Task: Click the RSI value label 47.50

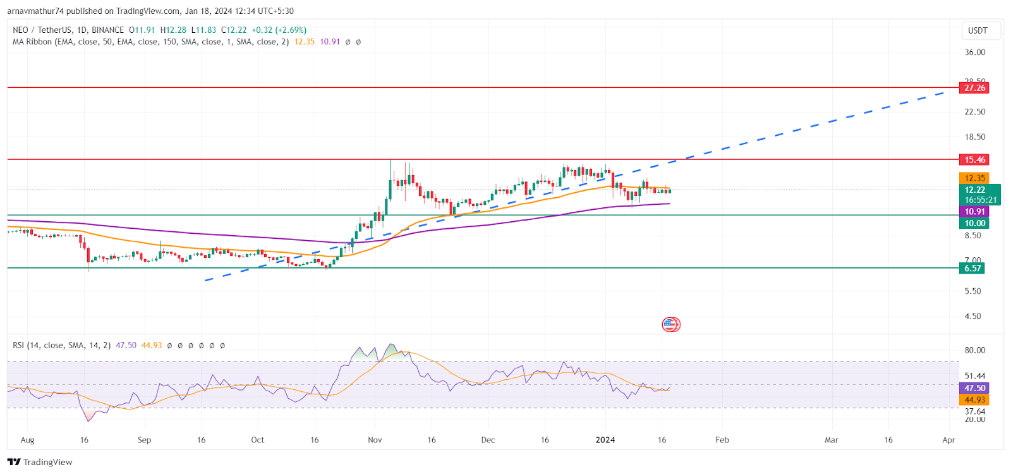Action: point(974,388)
